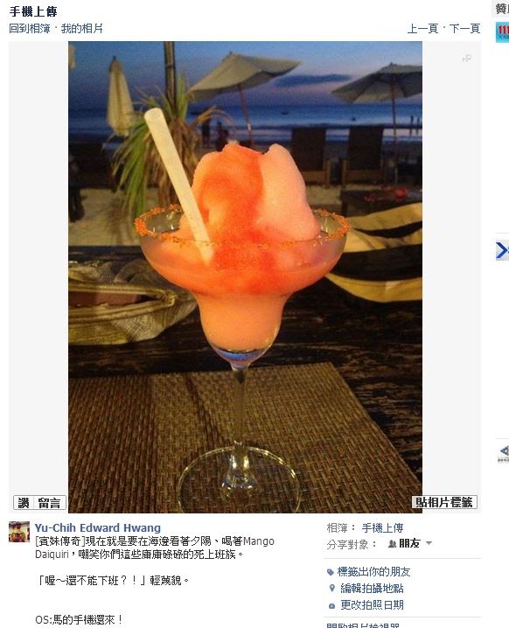Click the red logo thumbnail in right sidebar
Image resolution: width=509 pixels, height=628 pixels.
pos(502,32)
